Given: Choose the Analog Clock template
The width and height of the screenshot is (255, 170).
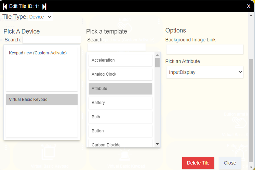Looking at the screenshot, I should pos(120,74).
